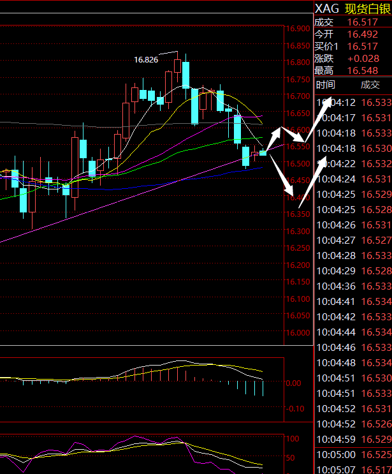Select the 10:04:18 tick row priced 16.533
Image resolution: width=392 pixels, height=474 pixels.
point(353,133)
